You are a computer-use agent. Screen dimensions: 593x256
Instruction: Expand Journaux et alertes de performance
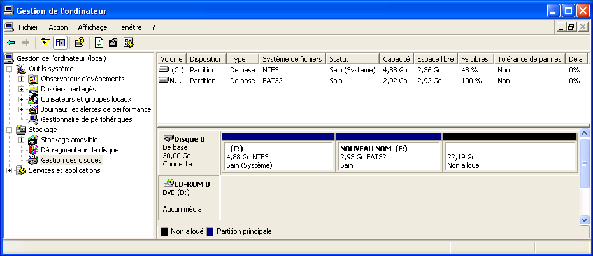[21, 110]
